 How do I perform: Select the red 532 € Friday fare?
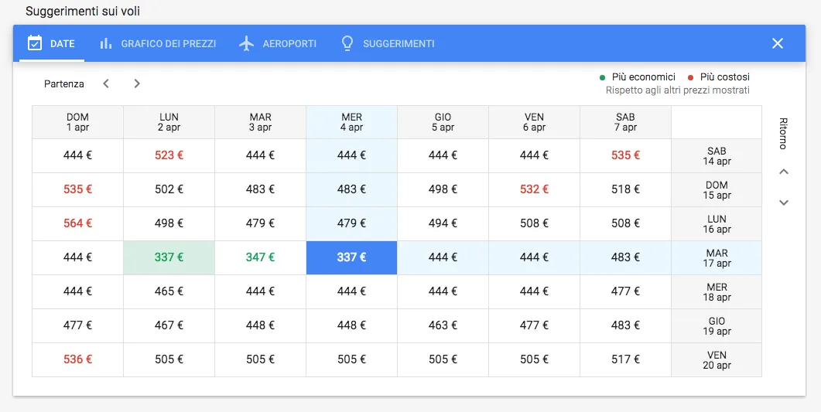coord(534,189)
